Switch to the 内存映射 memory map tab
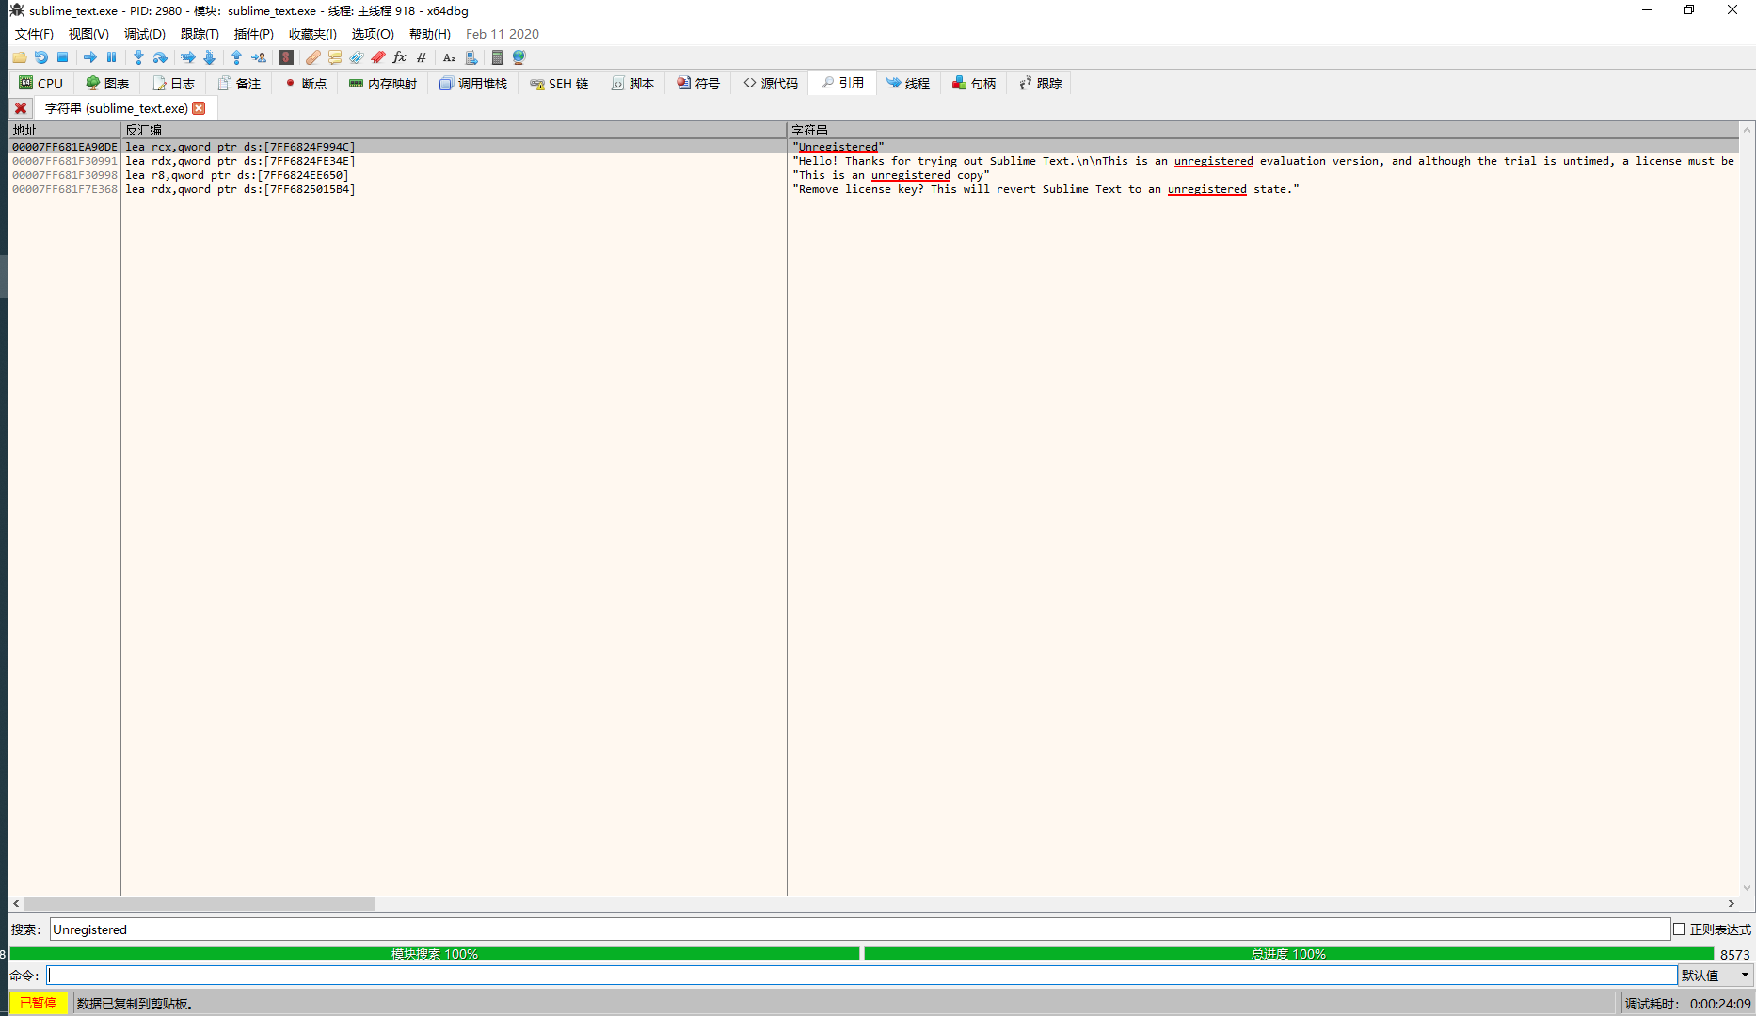The image size is (1756, 1016). (383, 84)
